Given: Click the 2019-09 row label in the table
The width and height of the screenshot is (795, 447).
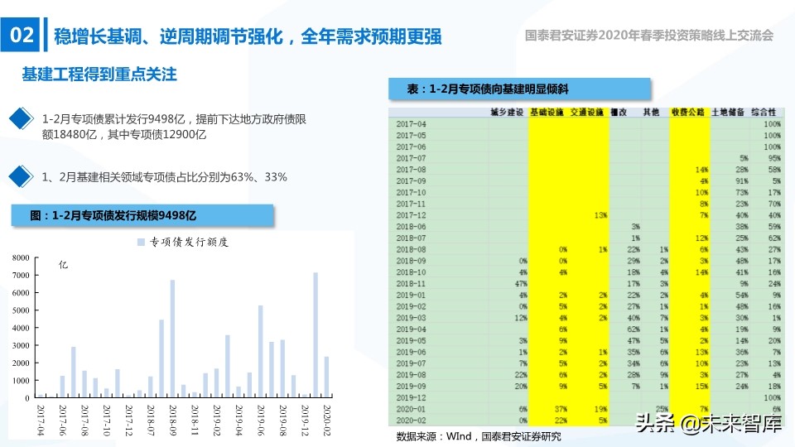Looking at the screenshot, I should (412, 387).
